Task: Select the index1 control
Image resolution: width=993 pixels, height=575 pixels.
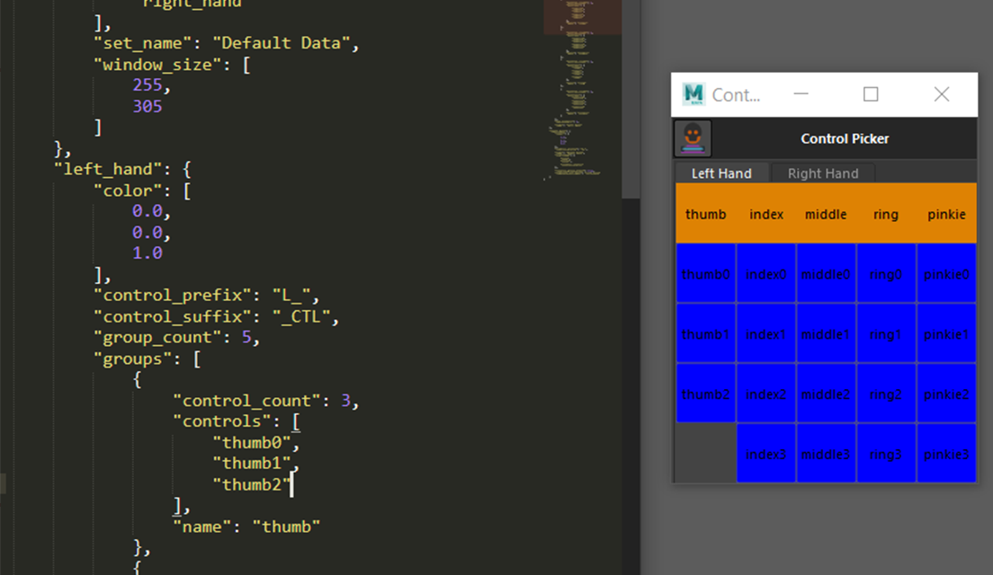Action: [x=765, y=334]
